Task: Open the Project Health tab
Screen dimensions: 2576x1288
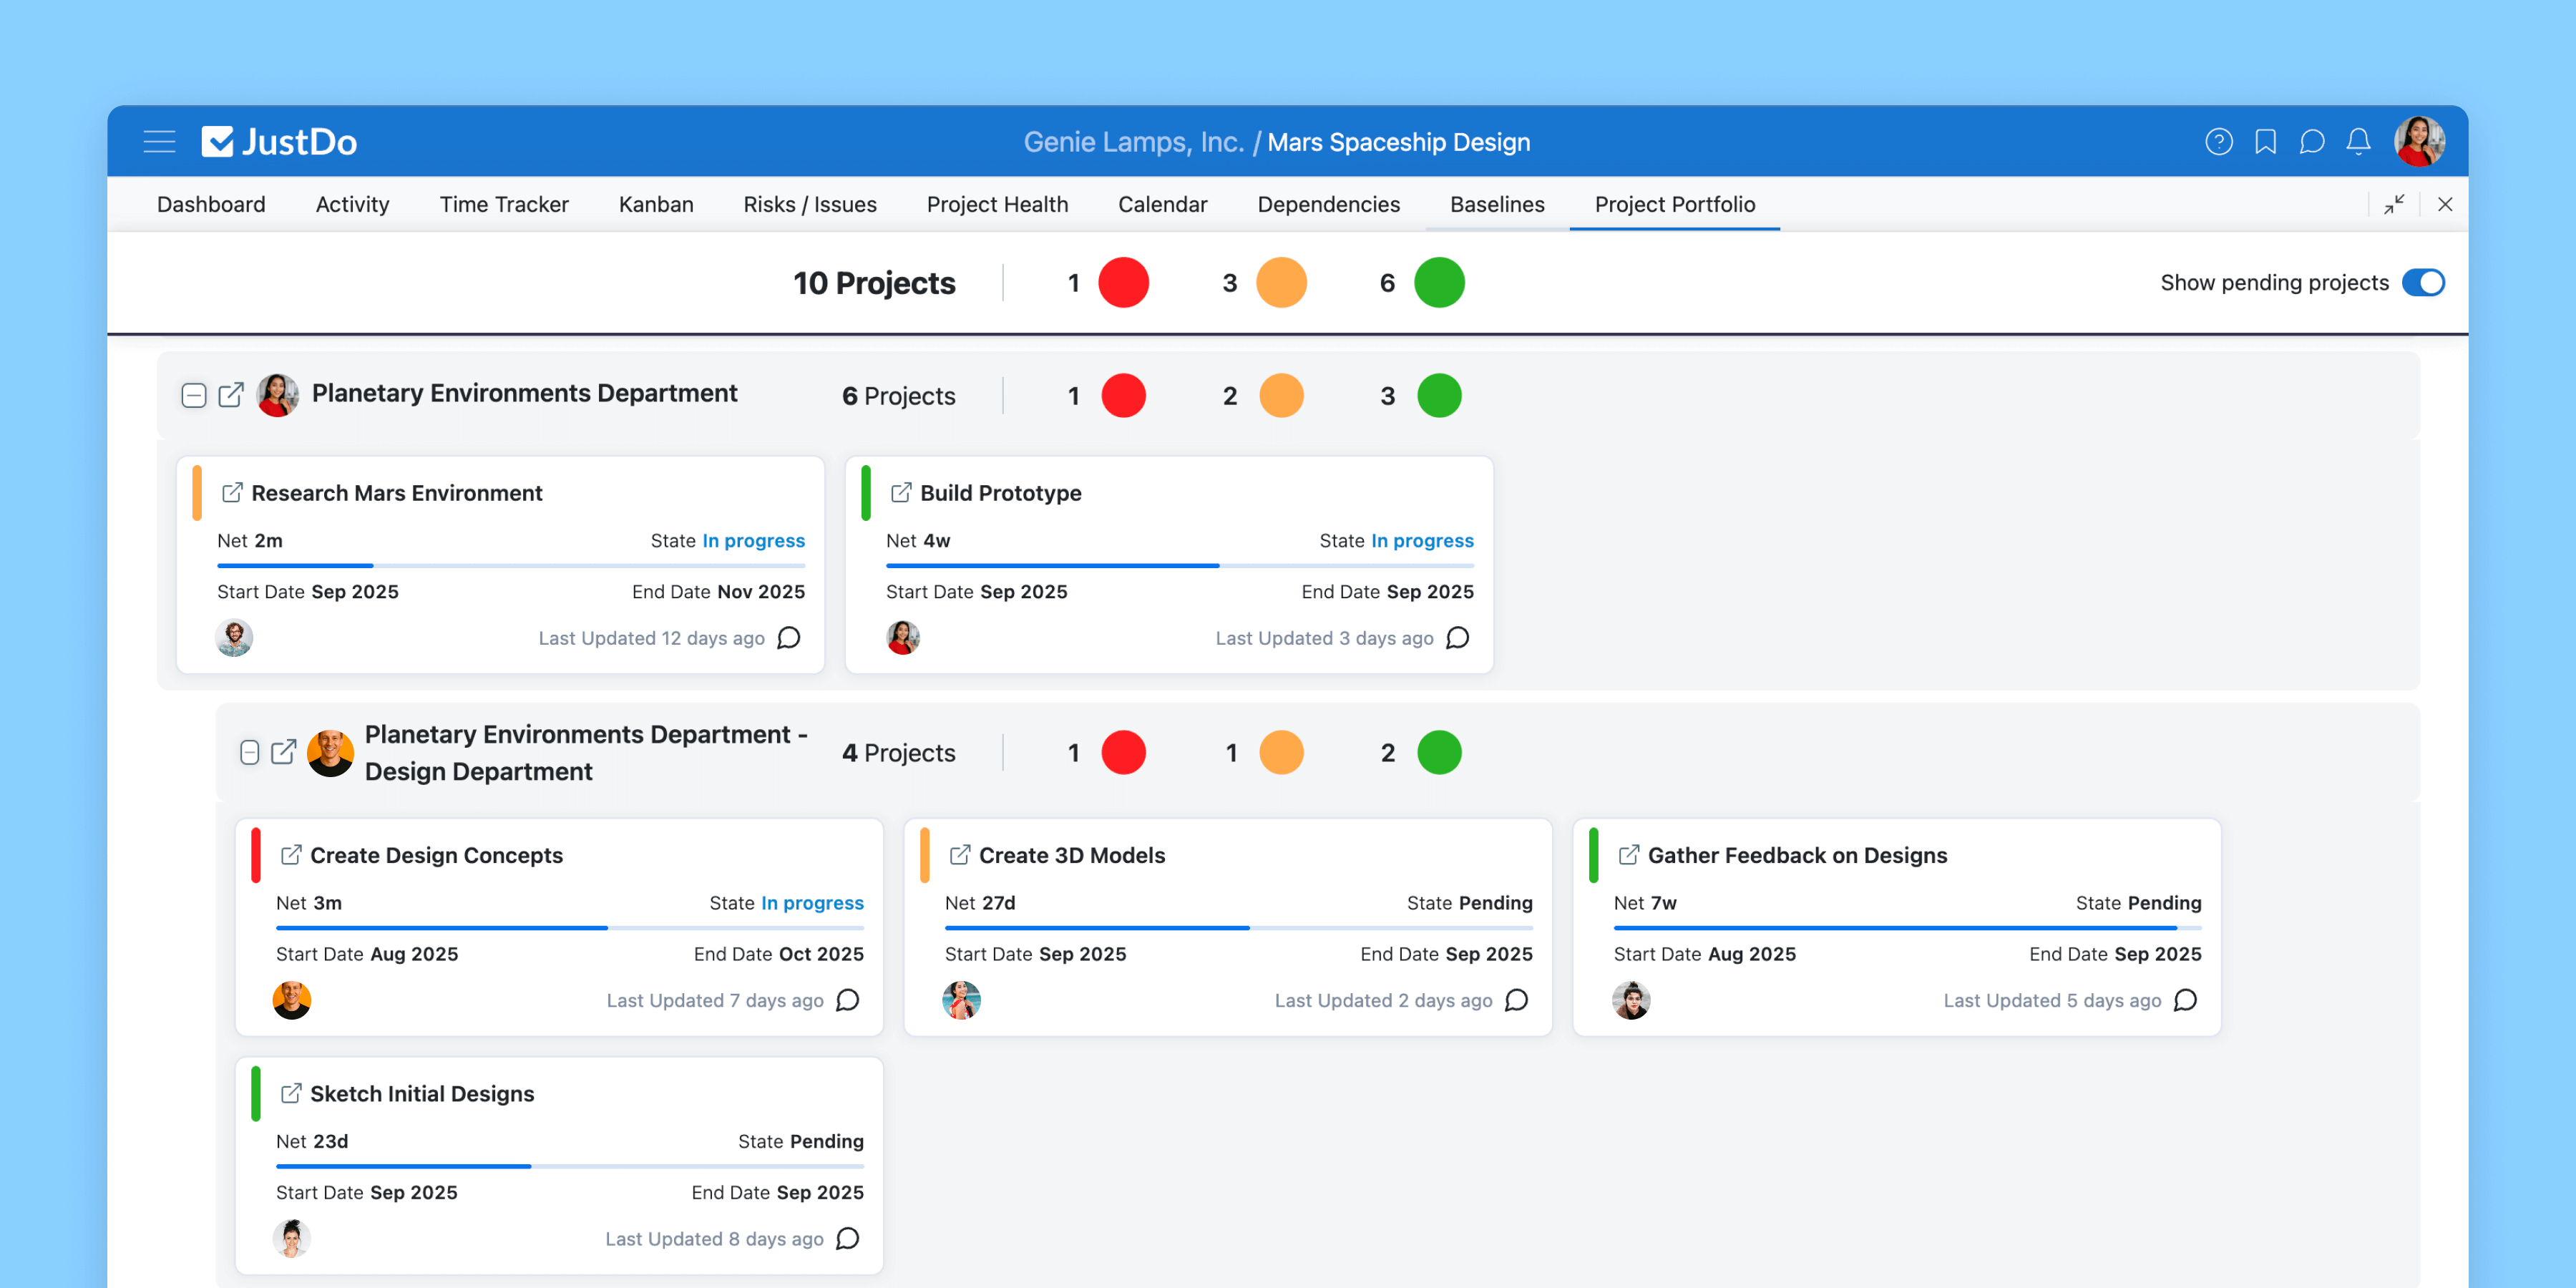Action: [996, 204]
